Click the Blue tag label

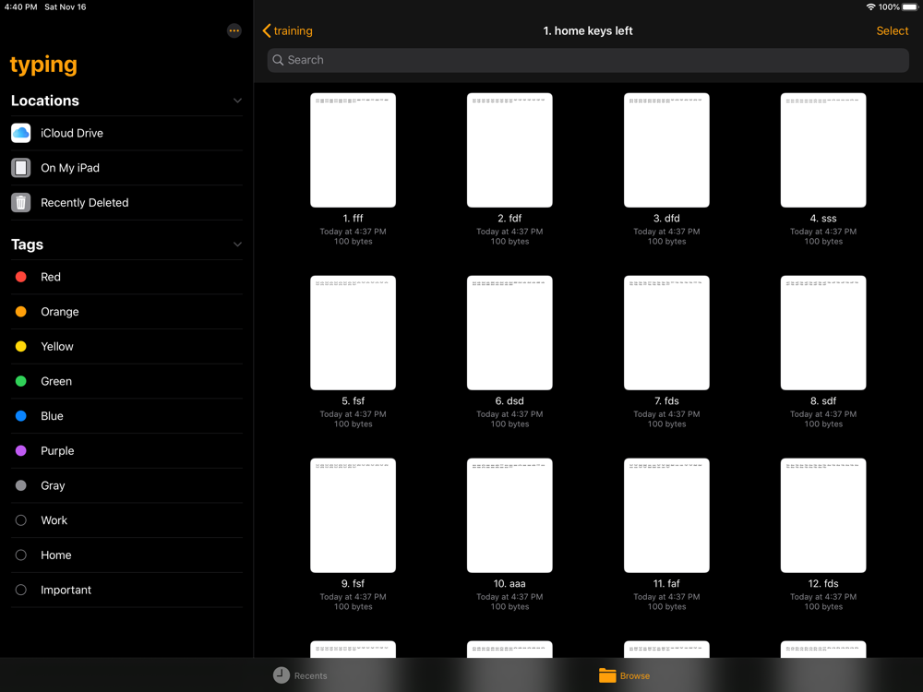pos(52,415)
